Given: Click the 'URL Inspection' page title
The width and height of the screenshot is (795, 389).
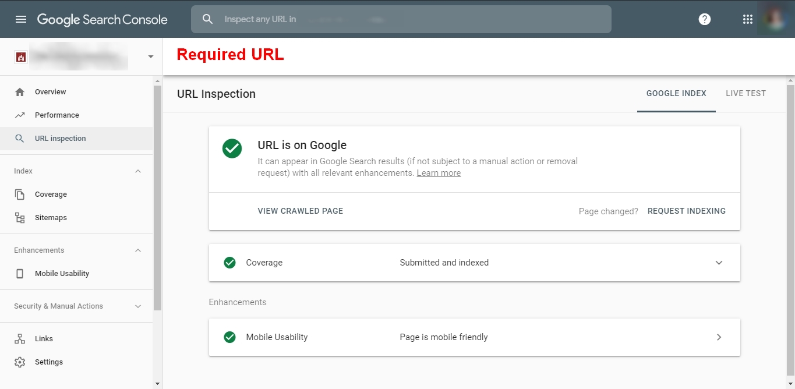Looking at the screenshot, I should point(216,94).
